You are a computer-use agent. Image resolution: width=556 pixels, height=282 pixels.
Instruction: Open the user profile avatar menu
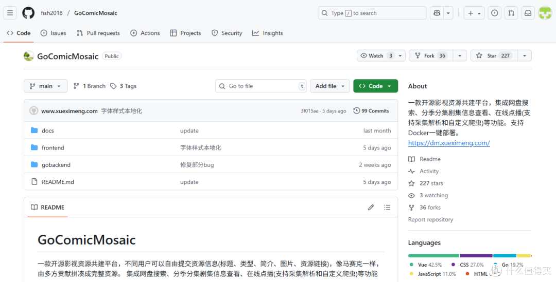coord(545,13)
